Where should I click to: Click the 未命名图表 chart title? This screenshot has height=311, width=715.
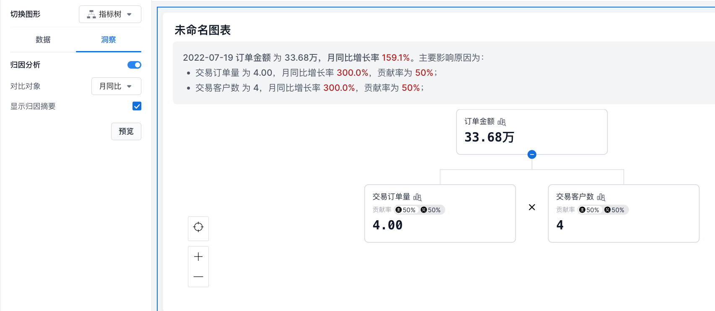(203, 30)
